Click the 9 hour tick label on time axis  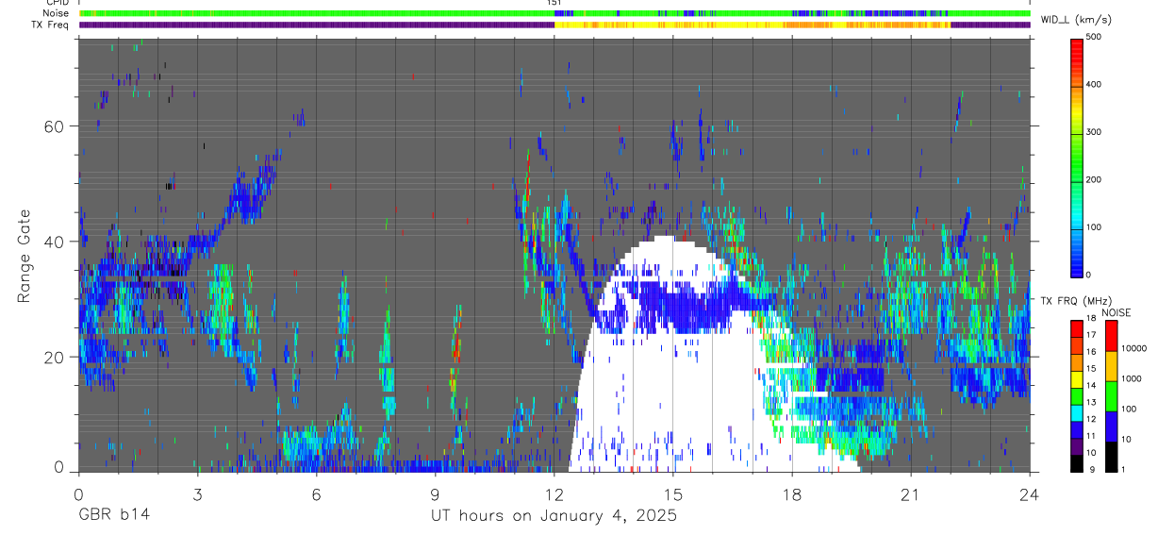pos(435,494)
